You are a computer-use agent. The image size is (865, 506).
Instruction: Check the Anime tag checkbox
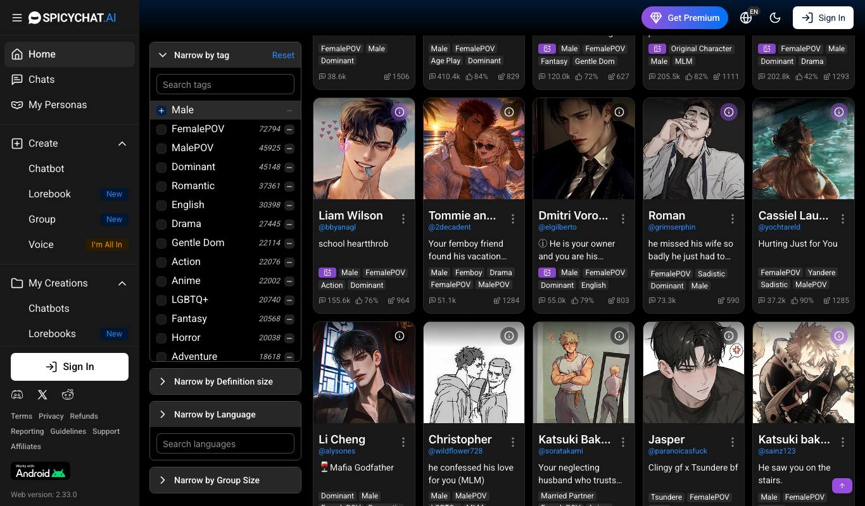[161, 281]
